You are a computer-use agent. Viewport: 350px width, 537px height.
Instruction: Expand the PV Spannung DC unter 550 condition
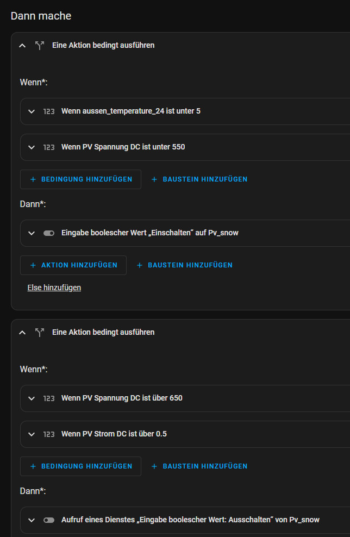point(32,147)
